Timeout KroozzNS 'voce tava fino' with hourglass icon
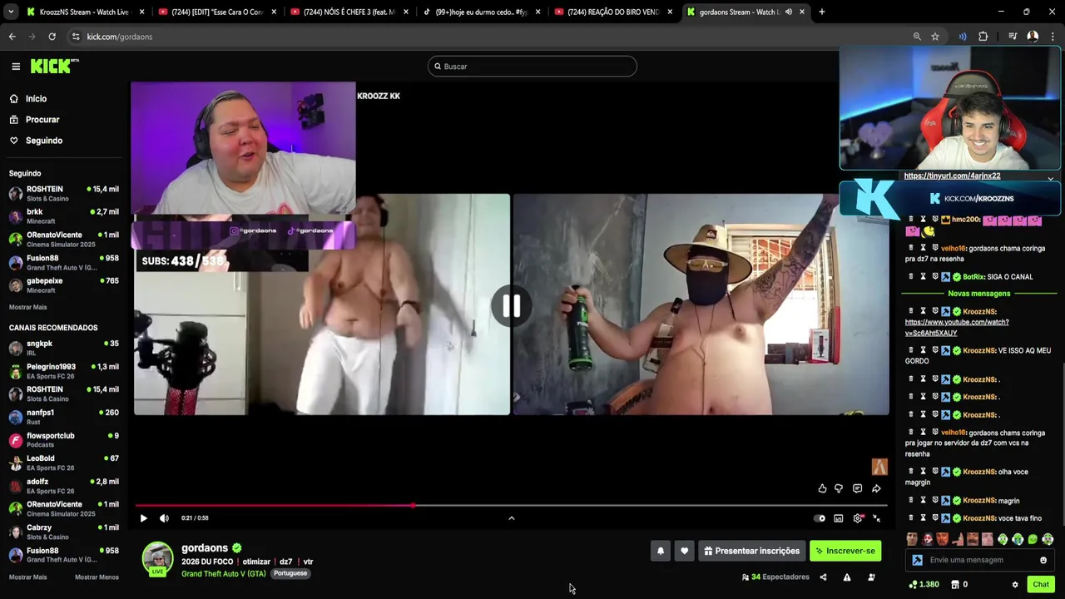Image resolution: width=1065 pixels, height=599 pixels. pyautogui.click(x=923, y=518)
